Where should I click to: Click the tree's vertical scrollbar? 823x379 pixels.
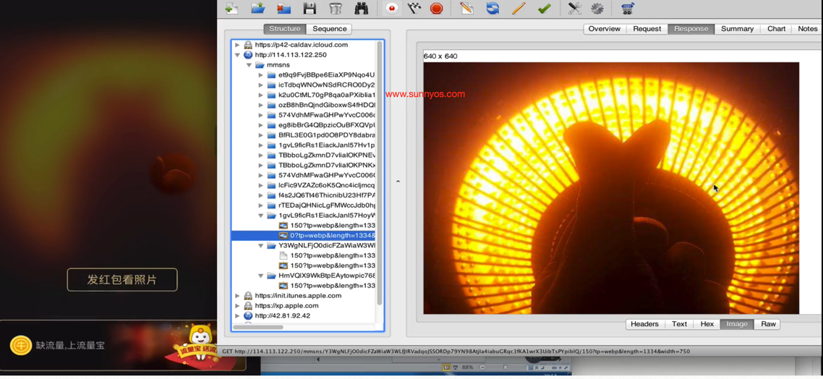point(380,174)
